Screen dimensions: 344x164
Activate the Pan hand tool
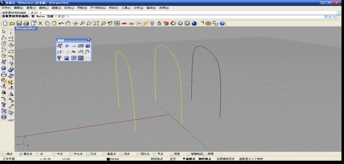click(x=68, y=23)
